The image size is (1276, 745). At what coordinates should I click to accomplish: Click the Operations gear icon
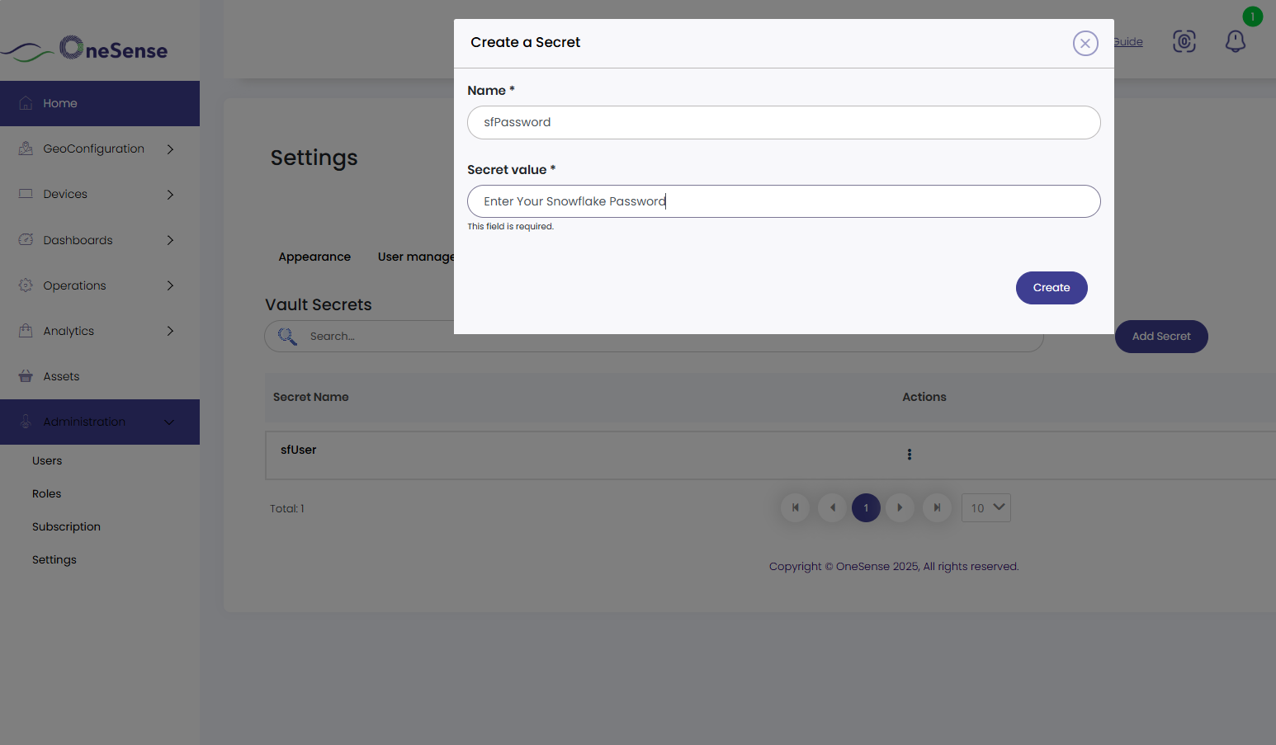(26, 285)
